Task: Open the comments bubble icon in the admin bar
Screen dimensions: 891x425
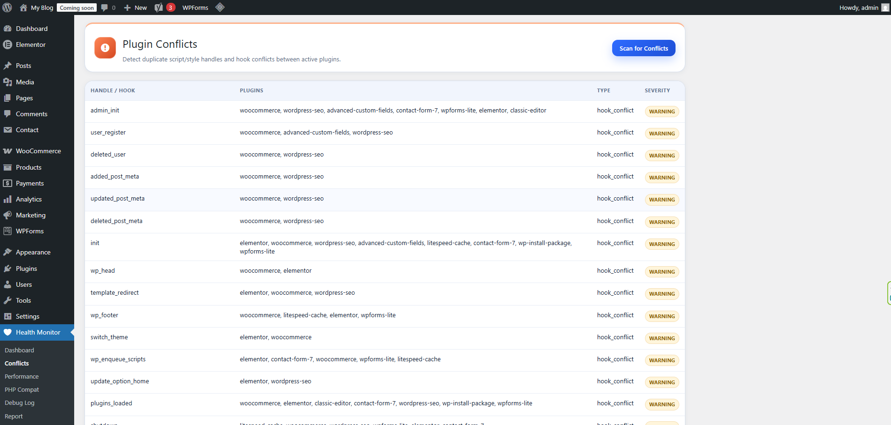Action: point(104,7)
